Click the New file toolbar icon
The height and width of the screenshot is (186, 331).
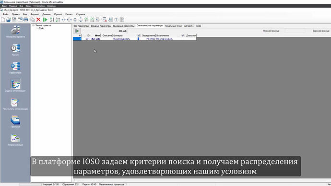3,20
